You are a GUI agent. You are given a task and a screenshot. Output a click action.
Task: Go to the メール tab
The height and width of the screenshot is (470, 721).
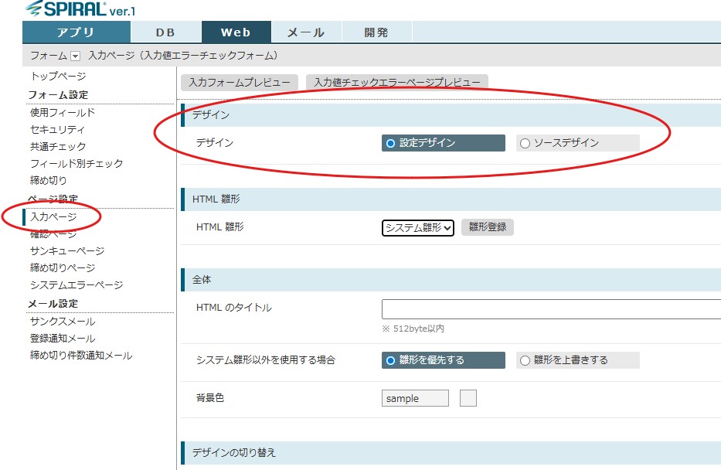coord(305,32)
